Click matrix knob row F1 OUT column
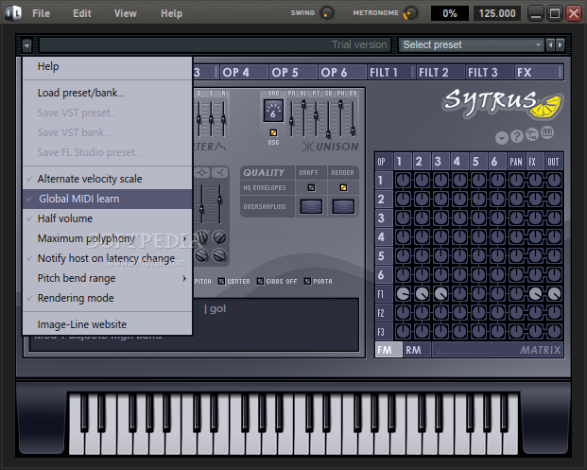The image size is (587, 470). tap(554, 294)
